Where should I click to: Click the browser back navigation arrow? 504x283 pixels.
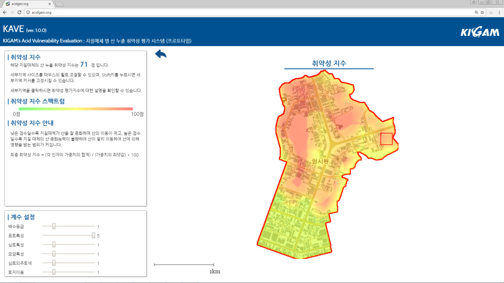click(5, 12)
